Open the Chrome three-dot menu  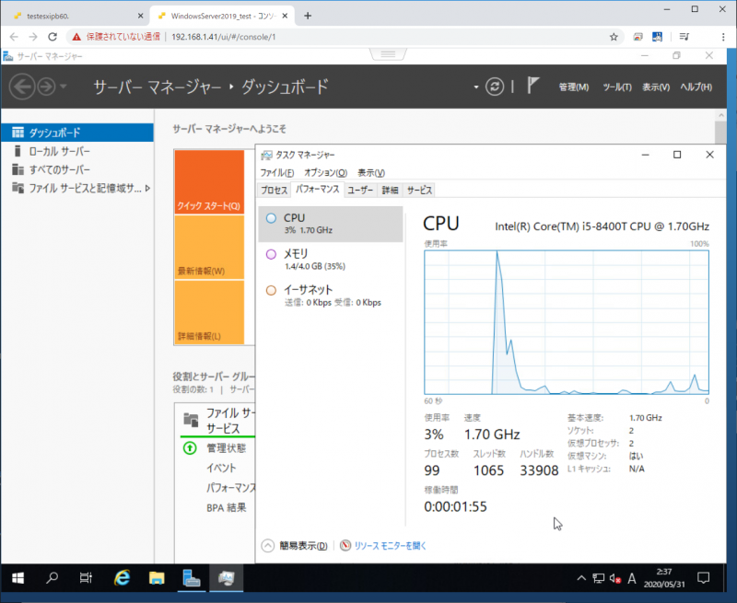723,37
